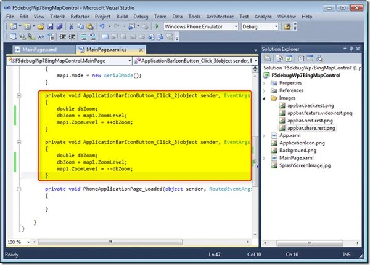Click Refresh icon in Solution Explorer toolbar
Image resolution: width=370 pixels, height=265 pixels.
pos(289,58)
